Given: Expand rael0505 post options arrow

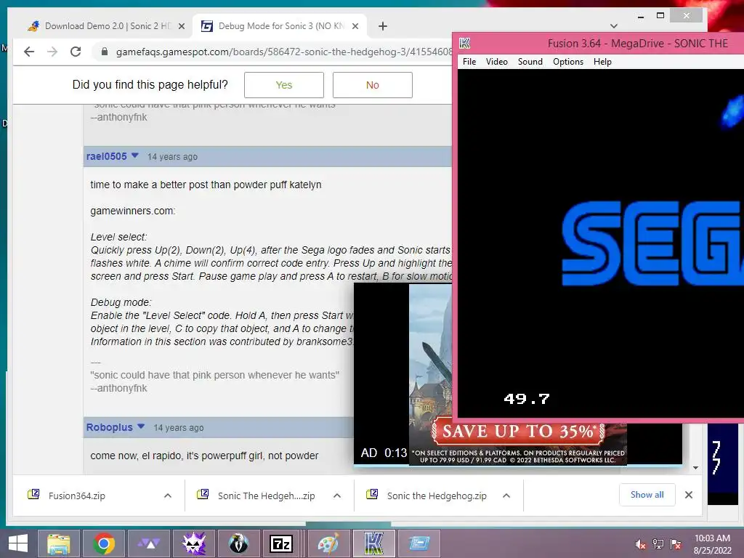Looking at the screenshot, I should 134,155.
